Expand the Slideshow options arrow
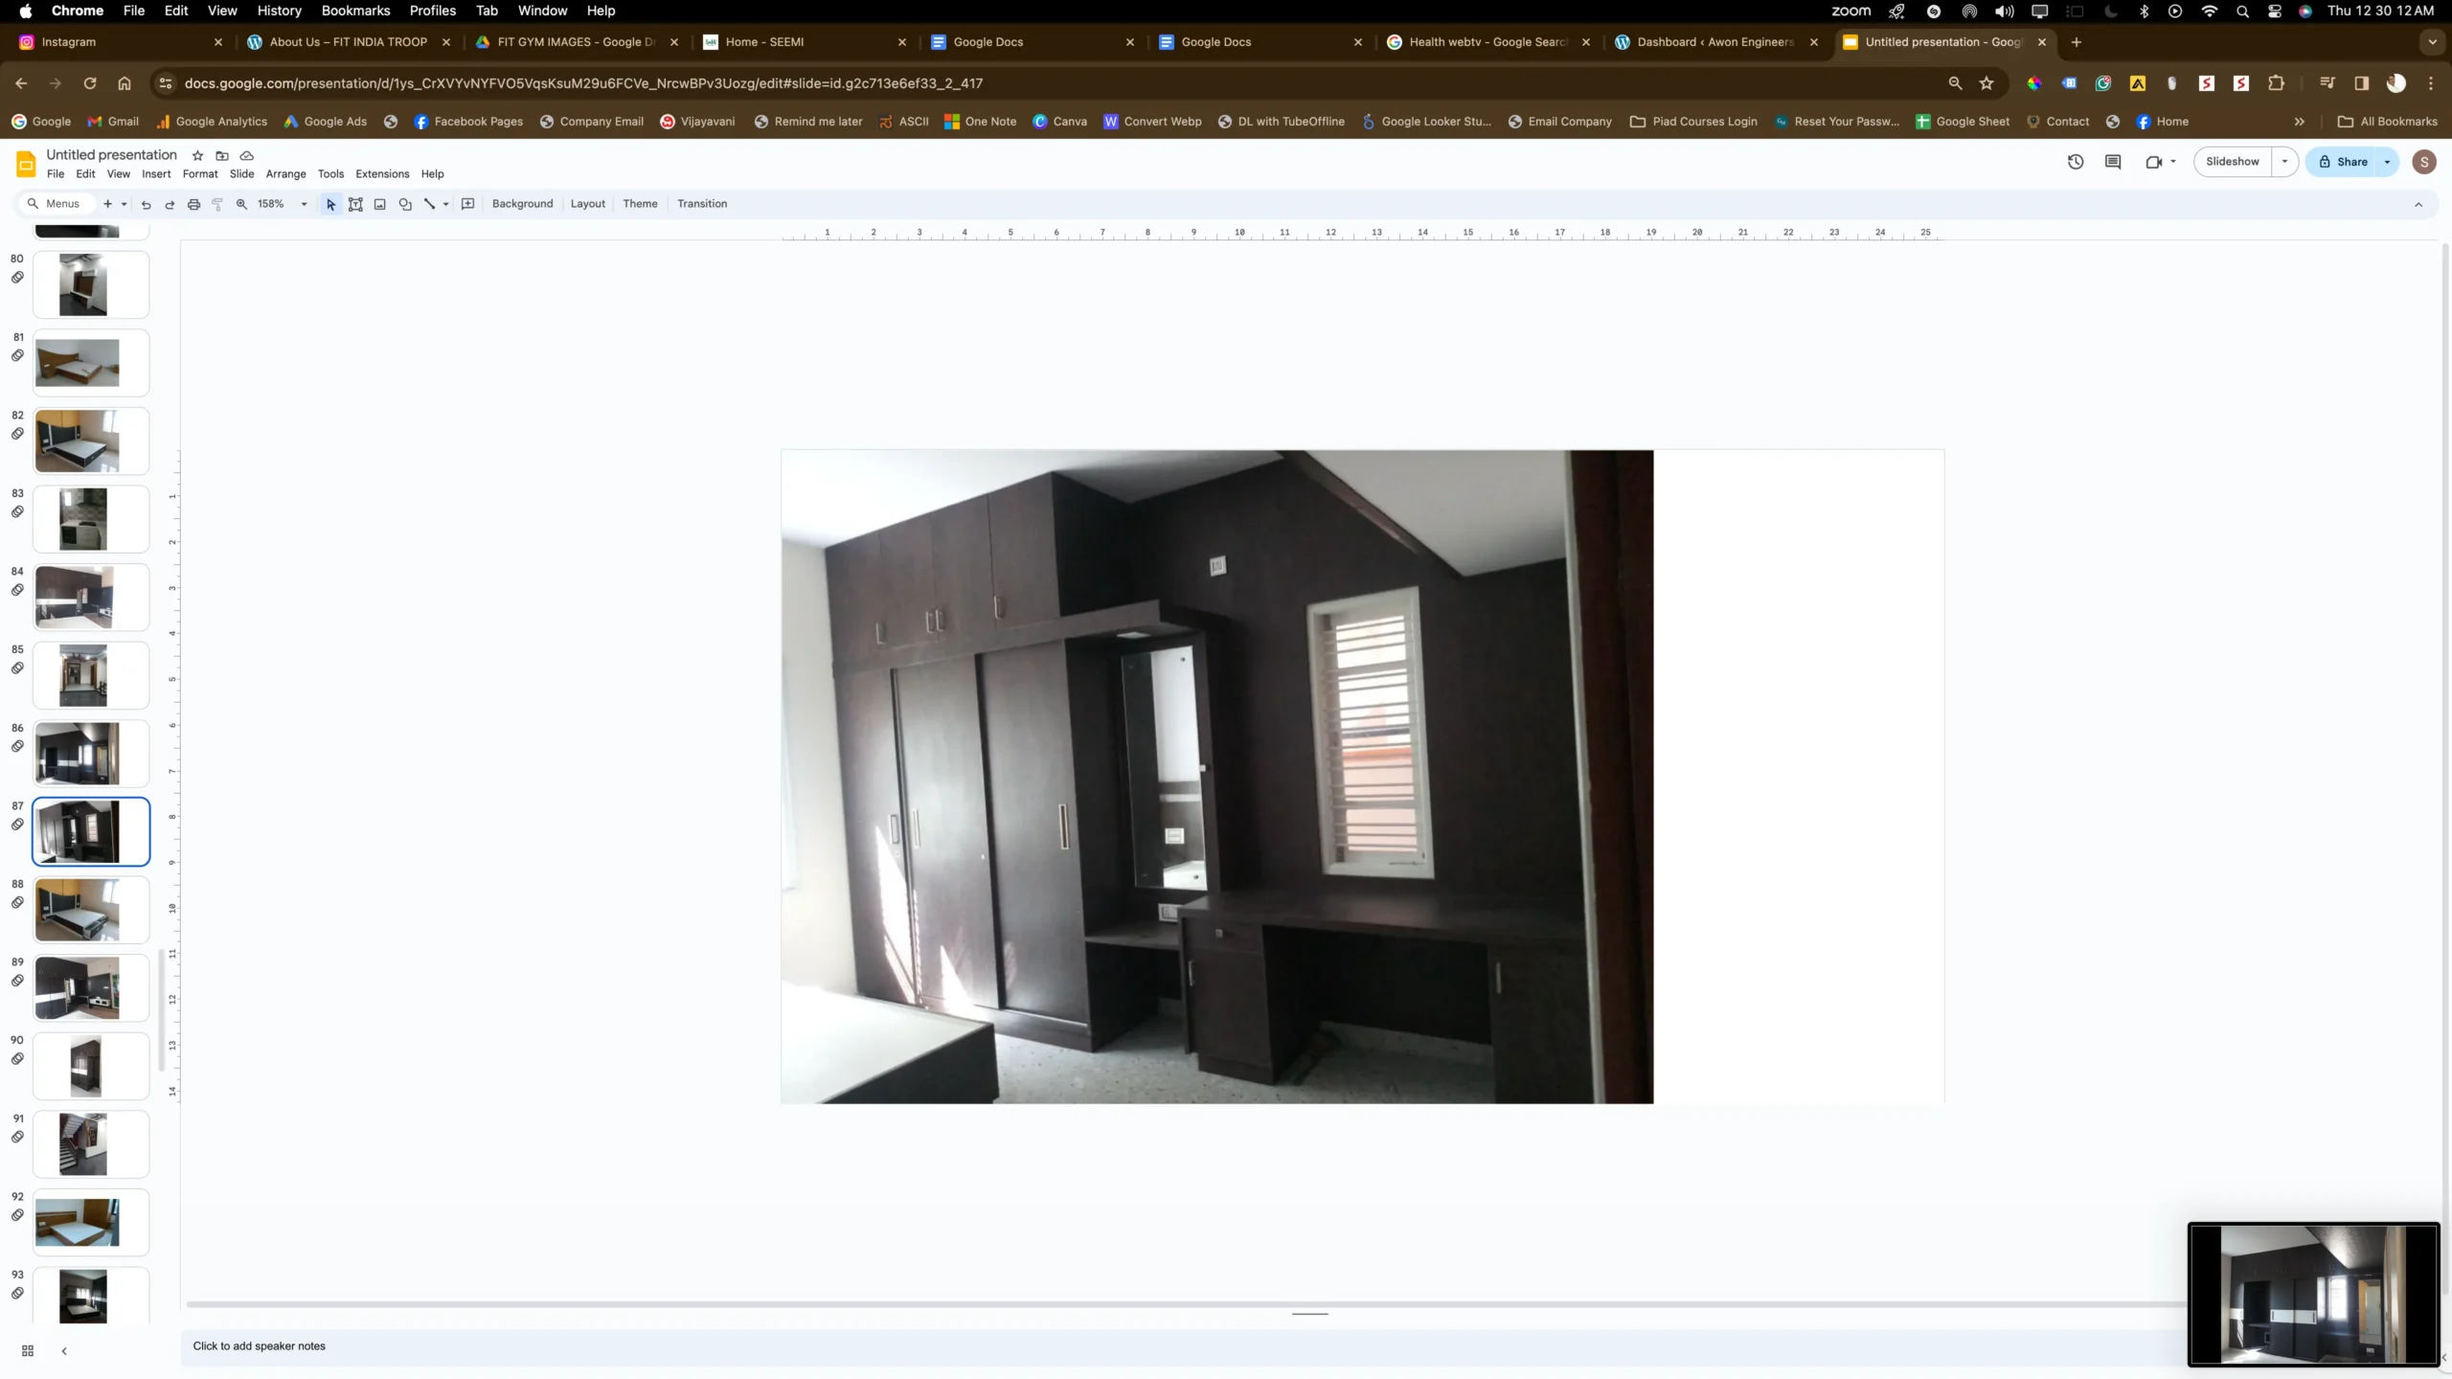 (2284, 162)
